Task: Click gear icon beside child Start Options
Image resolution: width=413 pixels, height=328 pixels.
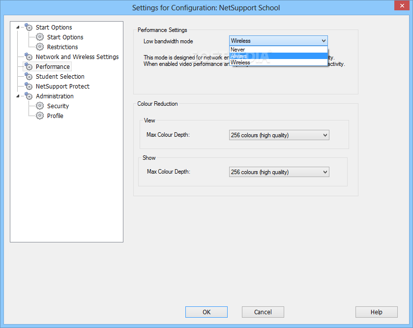Action: pyautogui.click(x=40, y=37)
